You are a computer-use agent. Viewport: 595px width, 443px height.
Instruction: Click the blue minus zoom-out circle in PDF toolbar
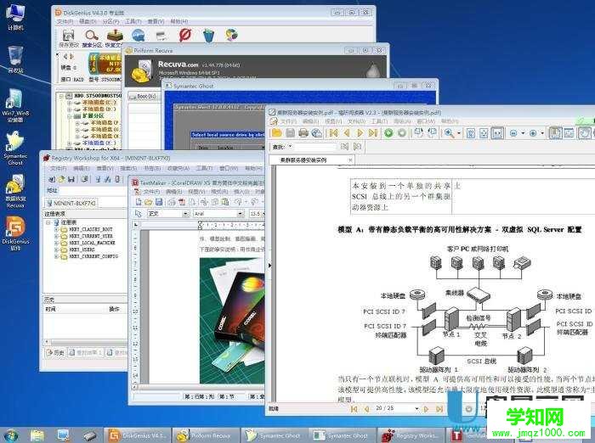[513, 133]
